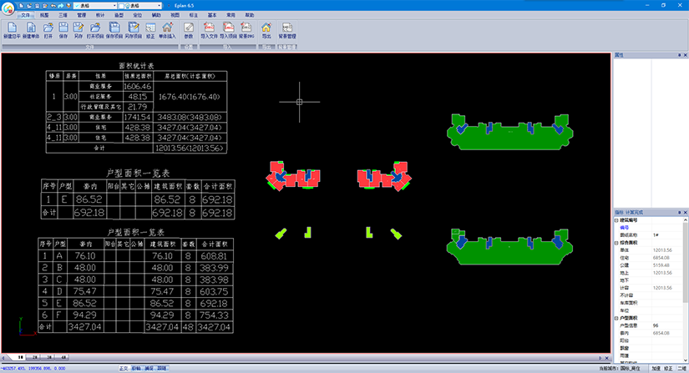Toggle 捕捉 snap mode in the status bar
The width and height of the screenshot is (689, 373).
coord(149,367)
